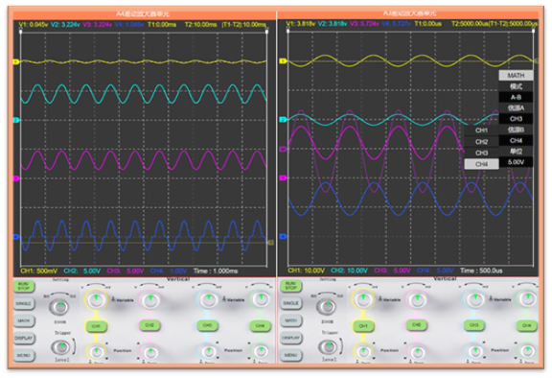The image size is (552, 378).
Task: Open the source A field showing CH3
Action: pyautogui.click(x=516, y=119)
